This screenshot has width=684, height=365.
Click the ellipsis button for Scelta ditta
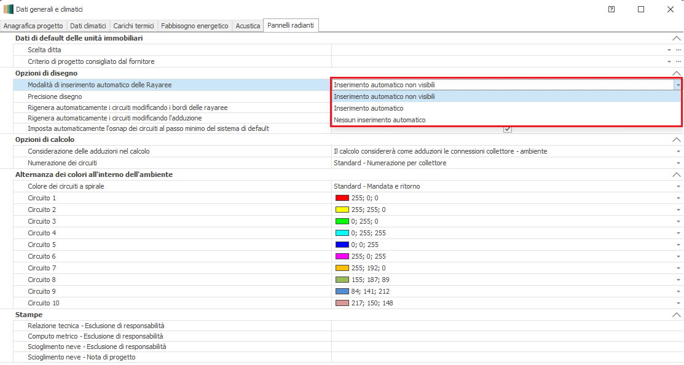click(678, 50)
